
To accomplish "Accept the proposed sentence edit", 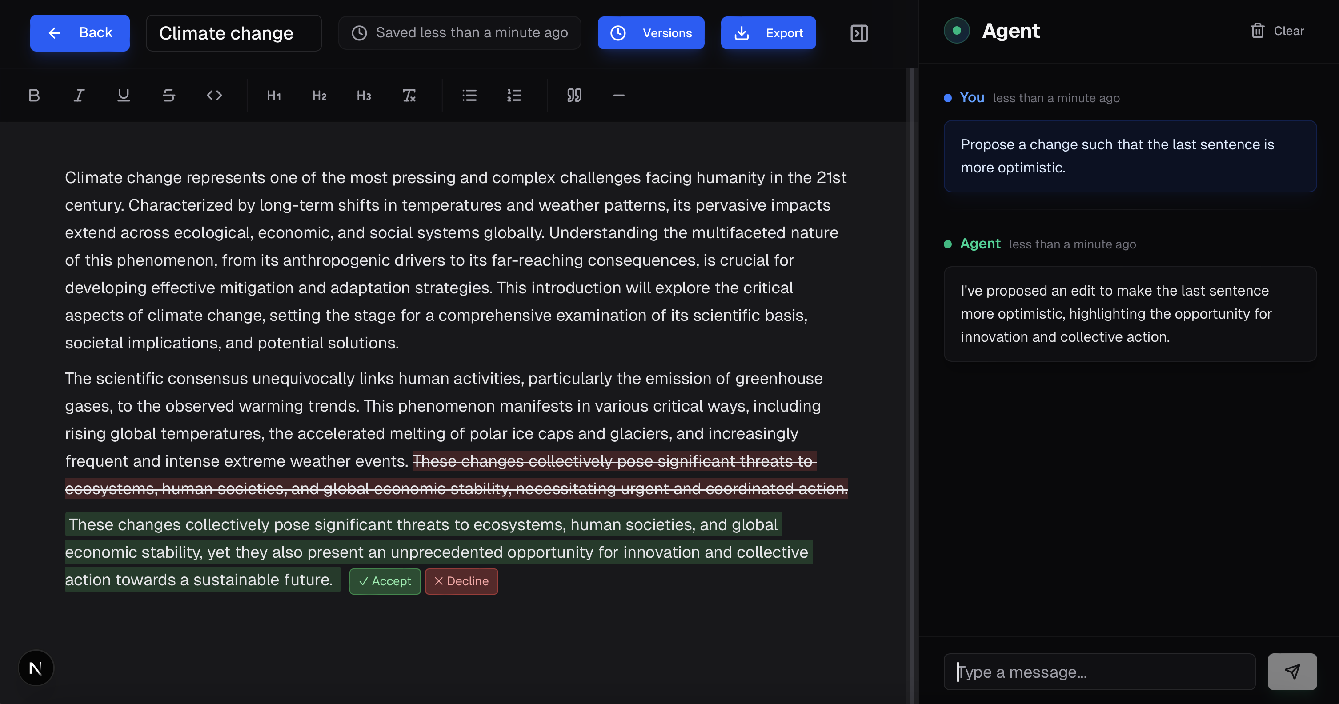I will tap(385, 581).
